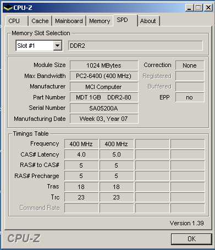This screenshot has width=215, height=250.
Task: Switch to the Cache tab
Action: click(x=40, y=21)
